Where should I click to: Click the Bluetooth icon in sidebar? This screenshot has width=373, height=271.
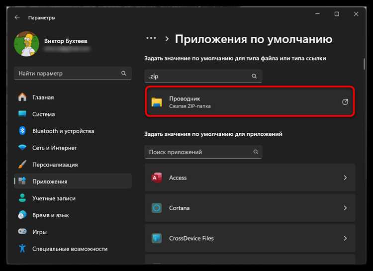pos(22,131)
